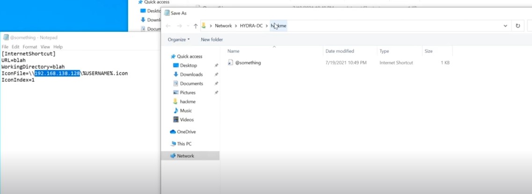Expand chevron after Network breadcrumb

click(236, 26)
